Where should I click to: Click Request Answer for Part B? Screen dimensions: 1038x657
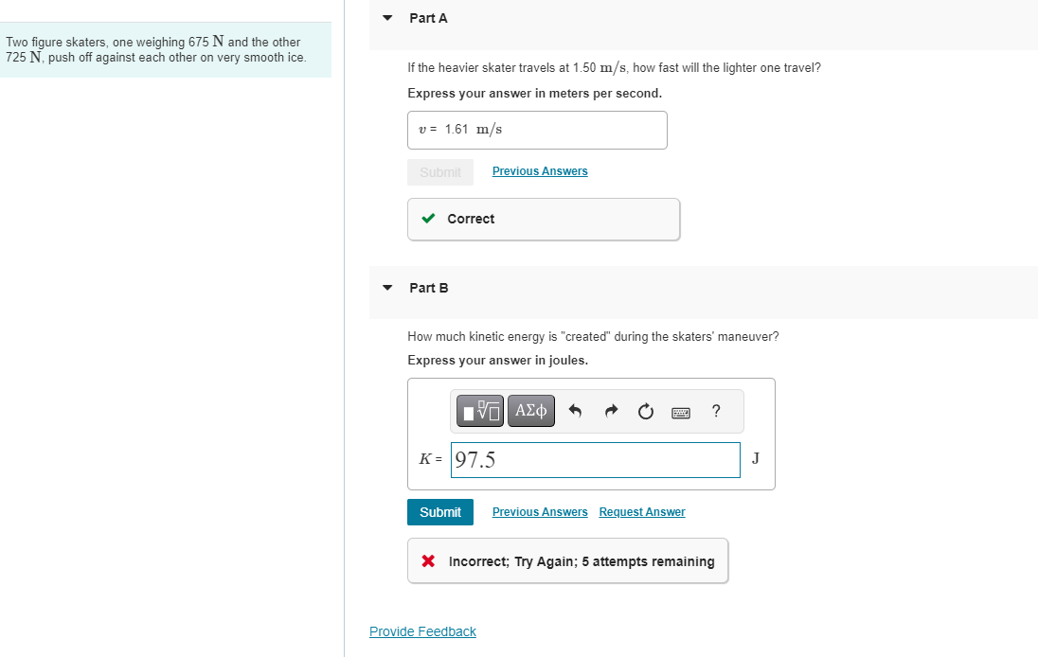point(641,511)
